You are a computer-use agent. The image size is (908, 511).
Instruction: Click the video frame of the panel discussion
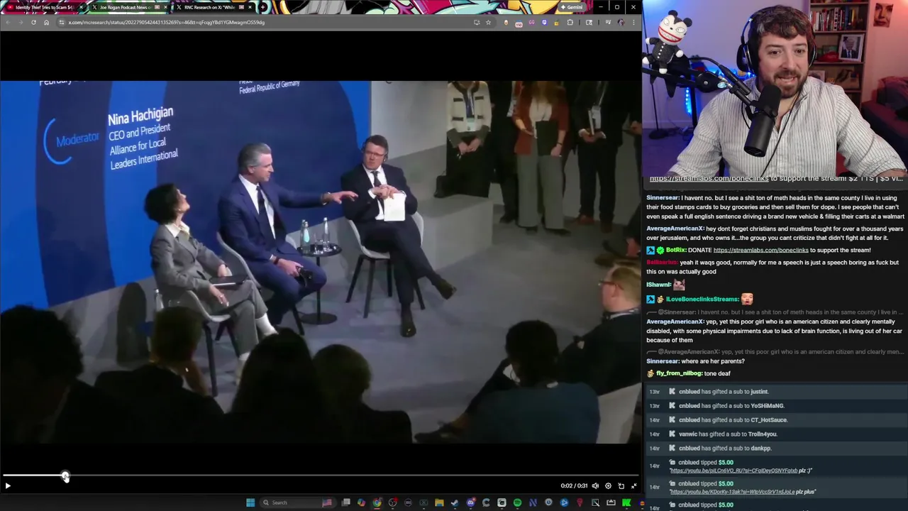pyautogui.click(x=321, y=263)
